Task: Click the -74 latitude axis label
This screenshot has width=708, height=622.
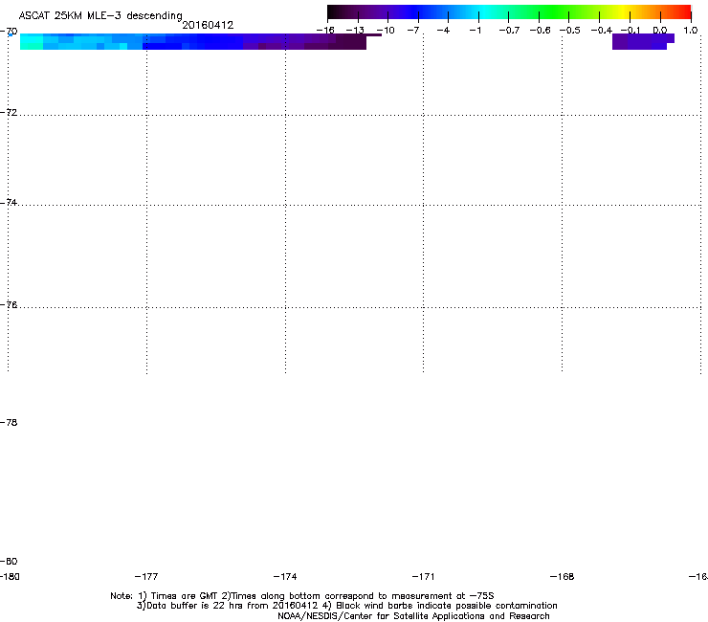Action: pos(9,202)
